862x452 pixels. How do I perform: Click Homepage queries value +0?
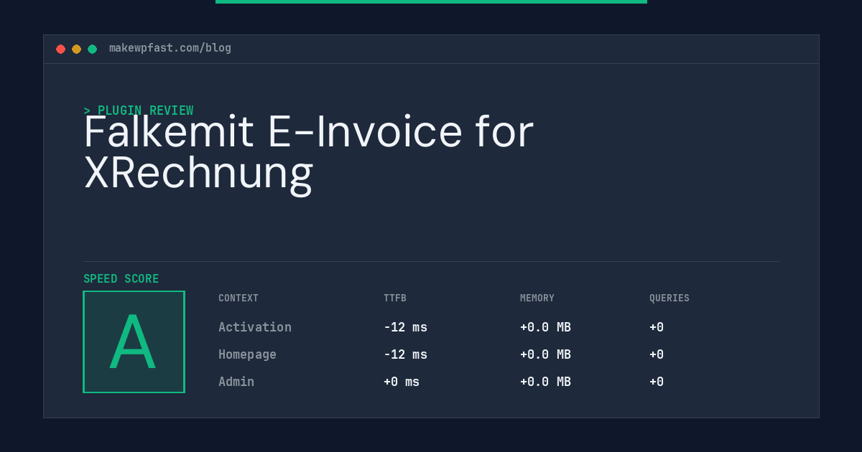pos(657,354)
